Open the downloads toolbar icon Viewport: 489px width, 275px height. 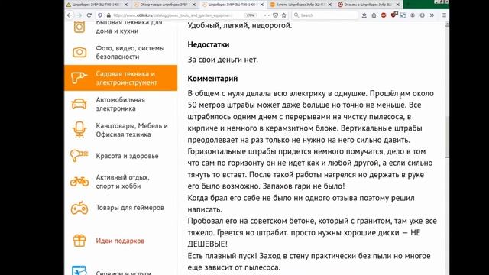pyautogui.click(x=364, y=15)
